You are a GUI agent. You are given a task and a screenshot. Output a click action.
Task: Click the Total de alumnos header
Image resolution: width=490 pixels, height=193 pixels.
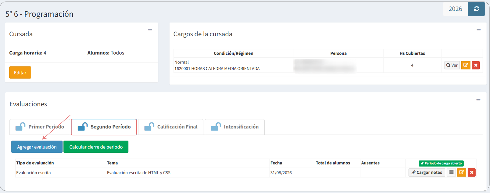pos(333,163)
